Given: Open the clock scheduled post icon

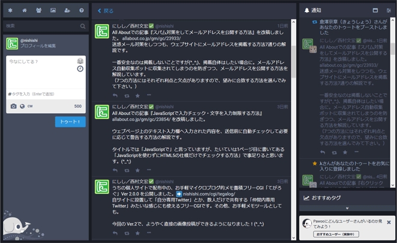Looking at the screenshot, I should pyautogui.click(x=80, y=69).
